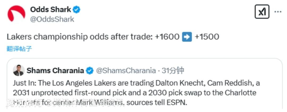Click the +1500 odds value

[207, 37]
